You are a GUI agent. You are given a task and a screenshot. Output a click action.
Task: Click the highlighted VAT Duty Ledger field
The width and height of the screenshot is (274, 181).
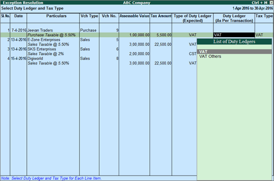(x=234, y=35)
